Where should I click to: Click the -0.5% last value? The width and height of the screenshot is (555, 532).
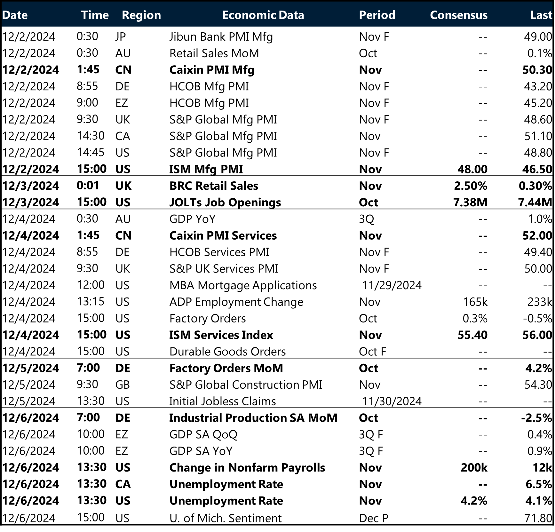tap(537, 319)
